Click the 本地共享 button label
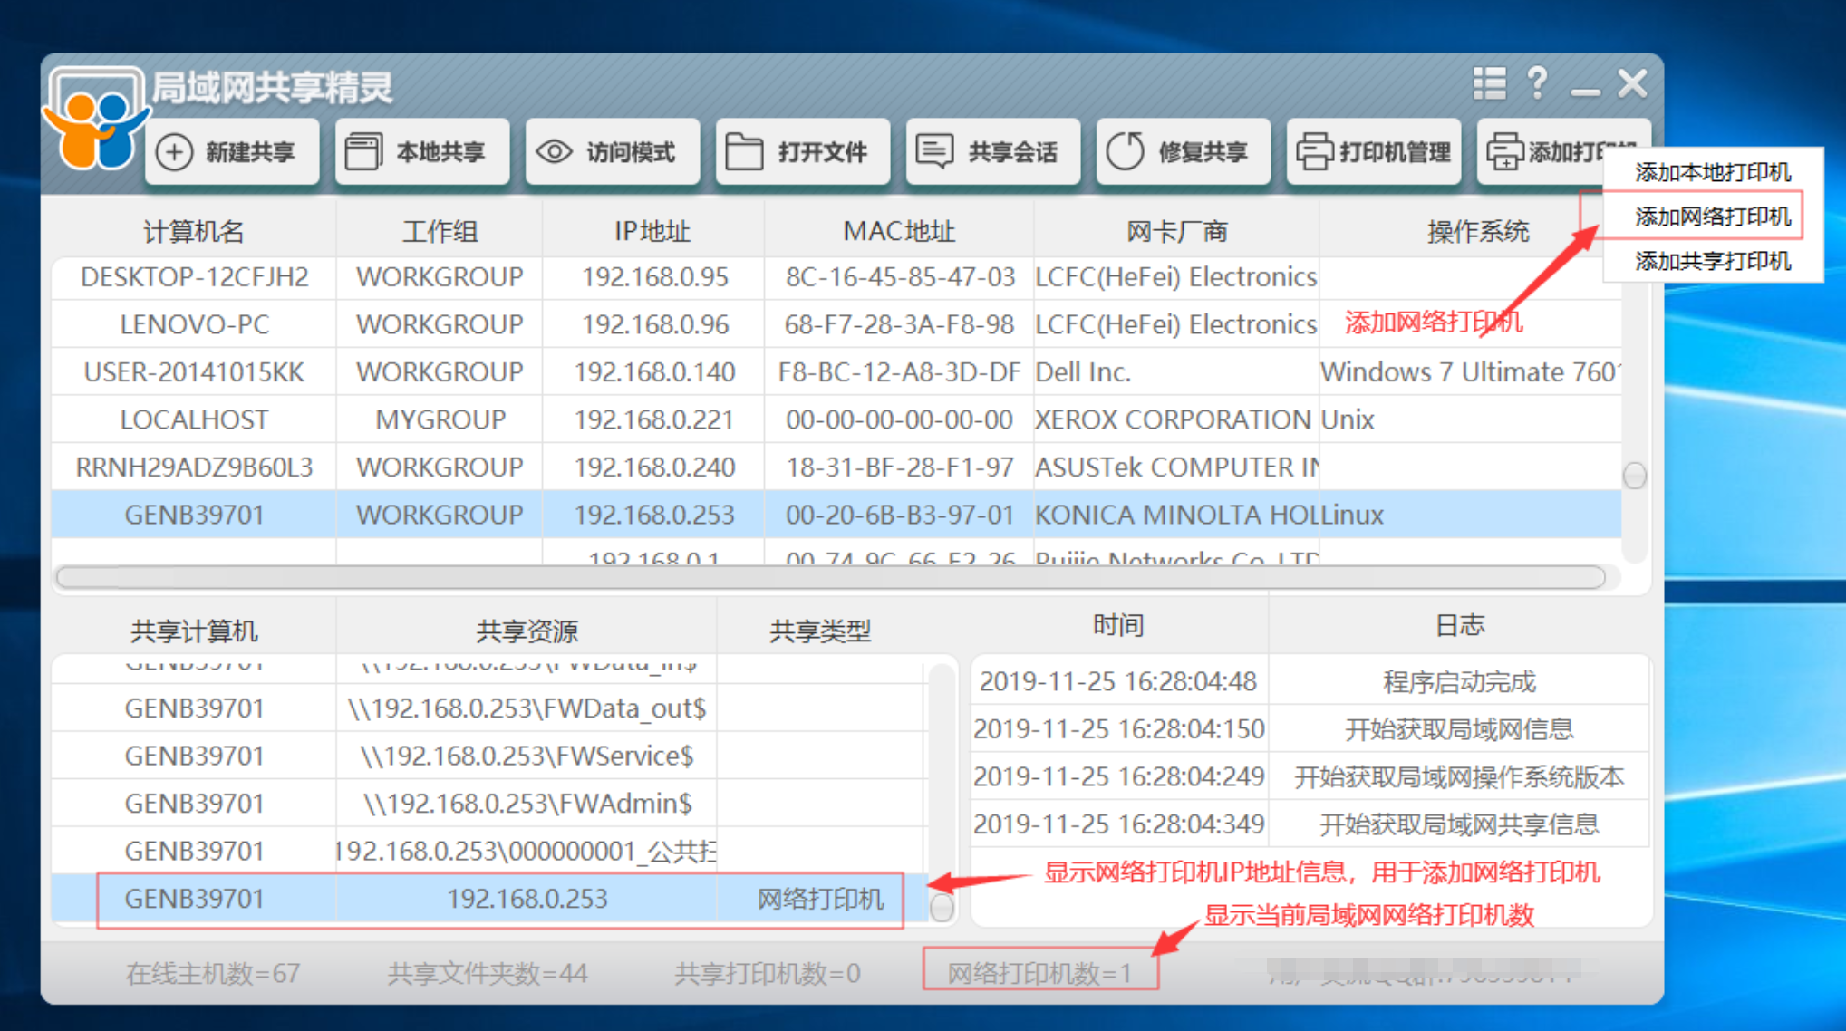Image resolution: width=1846 pixels, height=1031 pixels. (x=440, y=152)
